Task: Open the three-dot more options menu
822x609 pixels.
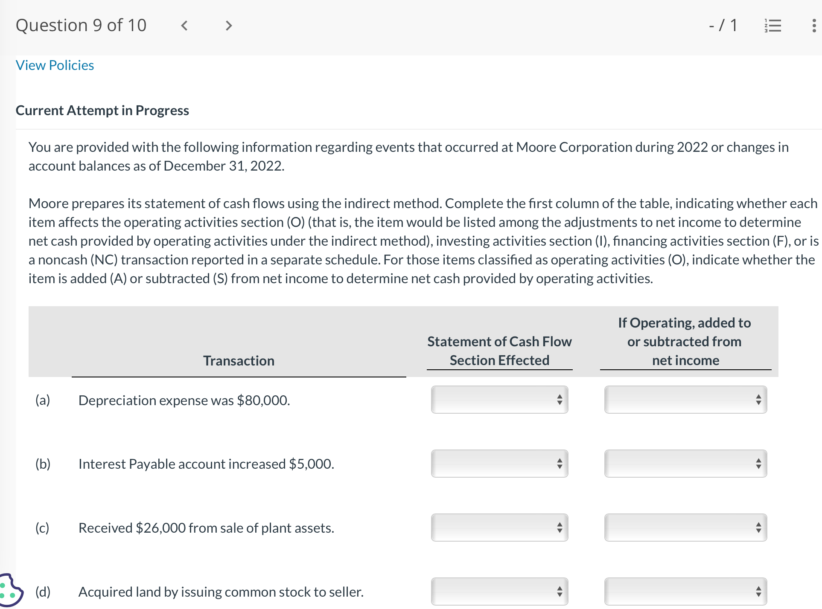Action: pos(814,26)
